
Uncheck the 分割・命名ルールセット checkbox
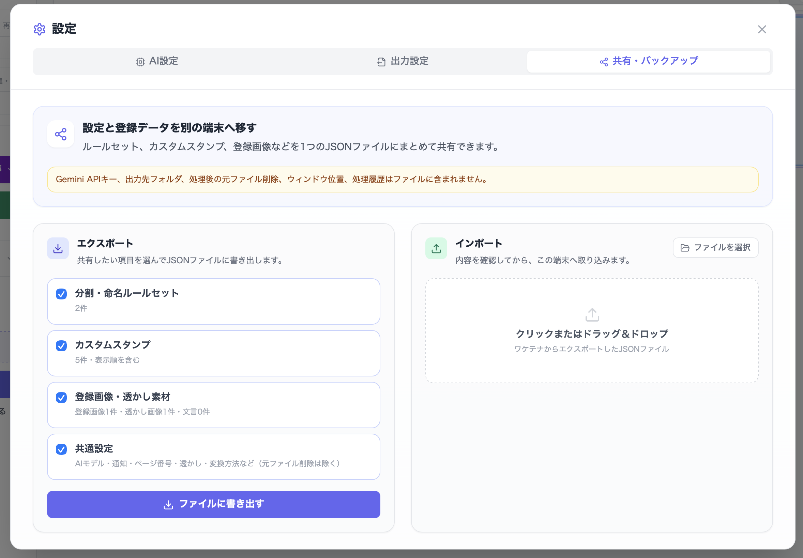tap(61, 294)
